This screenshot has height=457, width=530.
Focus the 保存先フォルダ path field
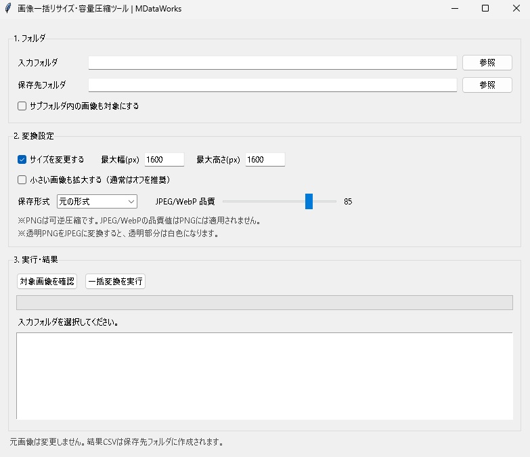coord(272,85)
